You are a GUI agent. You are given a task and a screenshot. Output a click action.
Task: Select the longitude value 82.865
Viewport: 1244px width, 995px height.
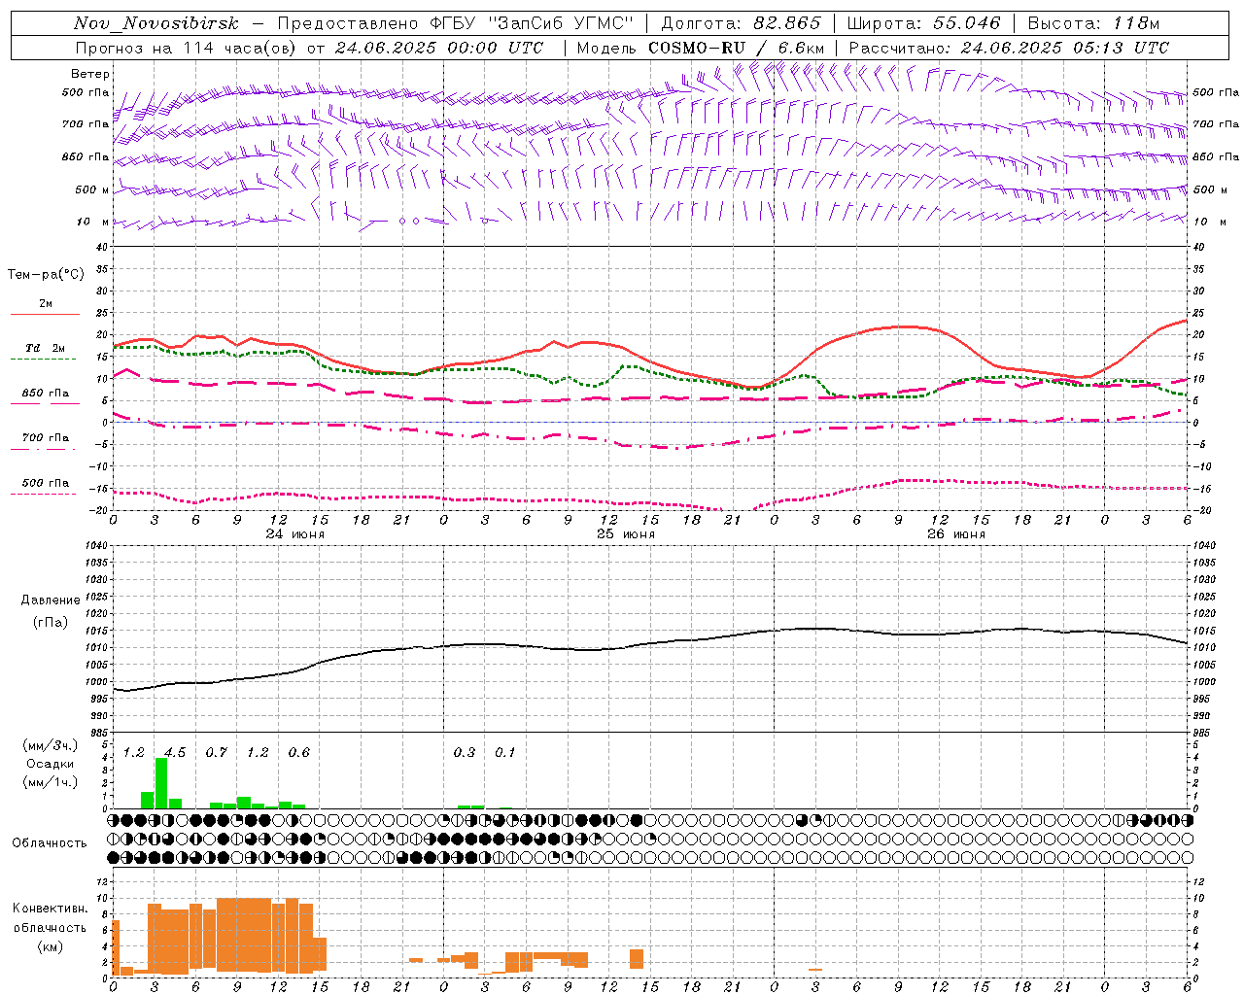point(787,23)
